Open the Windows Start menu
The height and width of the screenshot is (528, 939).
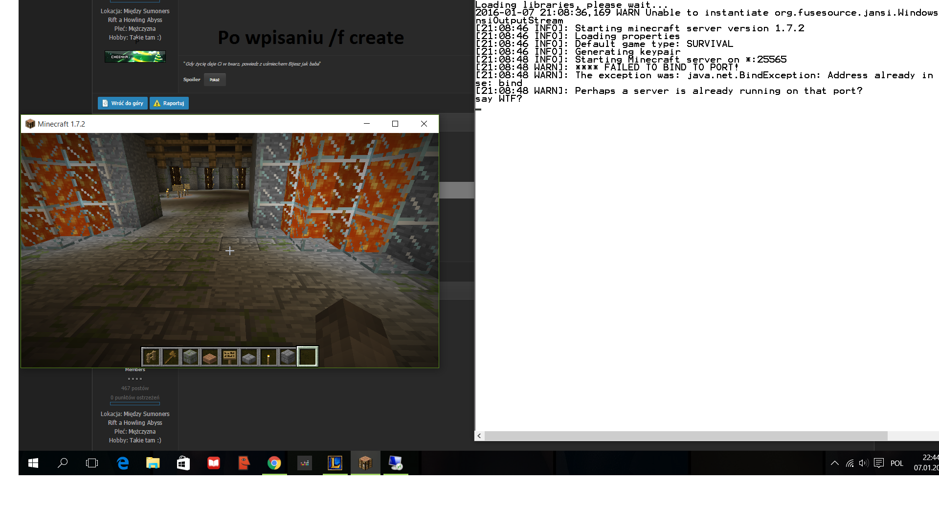point(33,463)
